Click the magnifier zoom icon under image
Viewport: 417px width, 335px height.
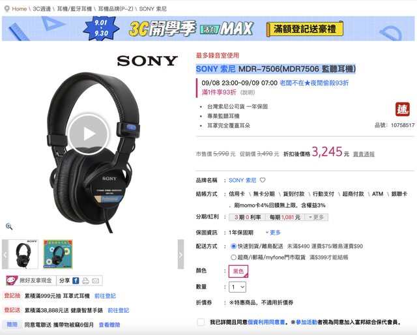pyautogui.click(x=9, y=226)
